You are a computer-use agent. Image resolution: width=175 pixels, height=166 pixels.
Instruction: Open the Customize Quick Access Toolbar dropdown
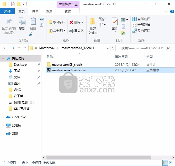(23, 4)
